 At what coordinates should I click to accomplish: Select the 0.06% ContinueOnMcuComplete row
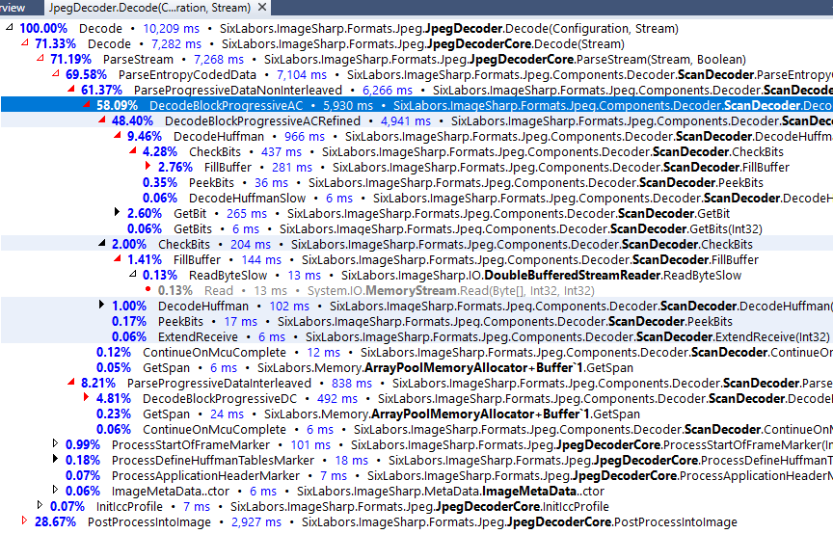tap(416, 429)
